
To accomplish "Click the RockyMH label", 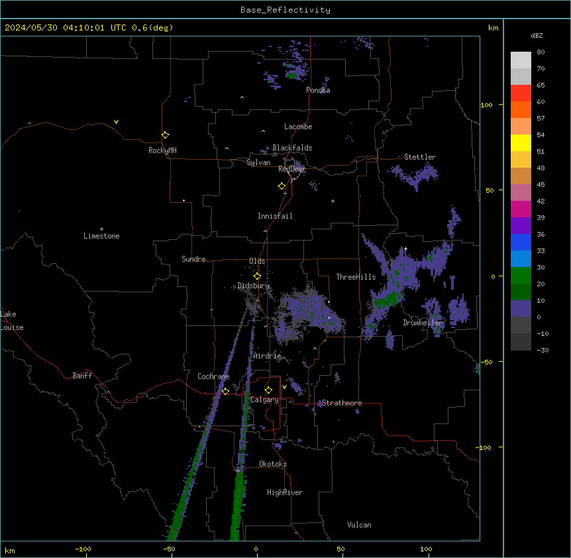I will coord(162,150).
